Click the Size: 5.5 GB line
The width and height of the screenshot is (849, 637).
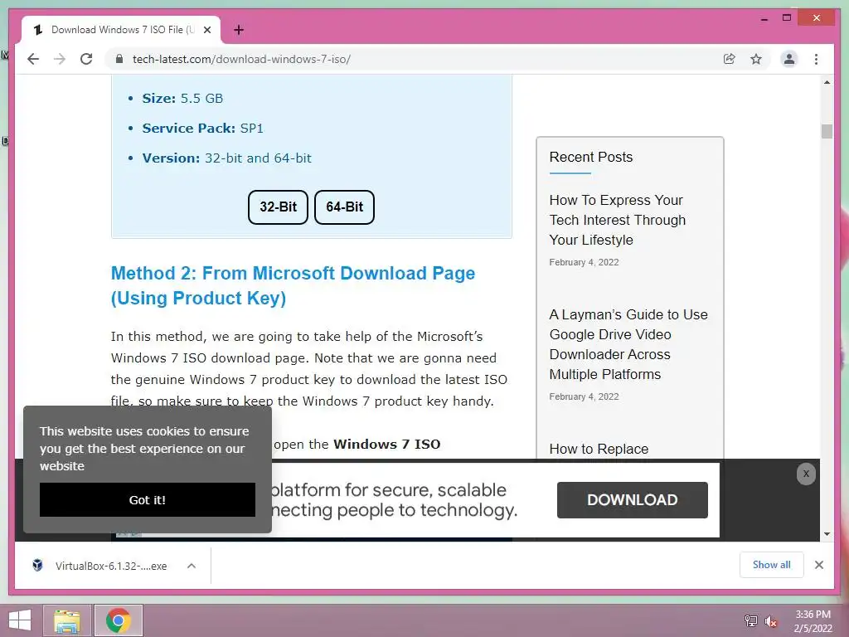pos(182,99)
